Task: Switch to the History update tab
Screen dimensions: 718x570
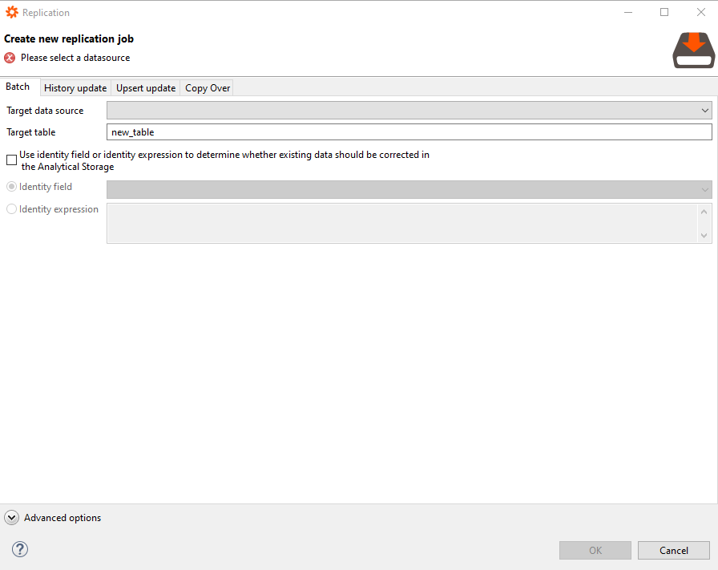Action: pos(75,88)
